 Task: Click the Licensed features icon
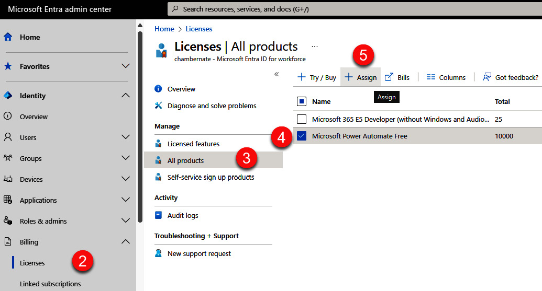pos(158,144)
